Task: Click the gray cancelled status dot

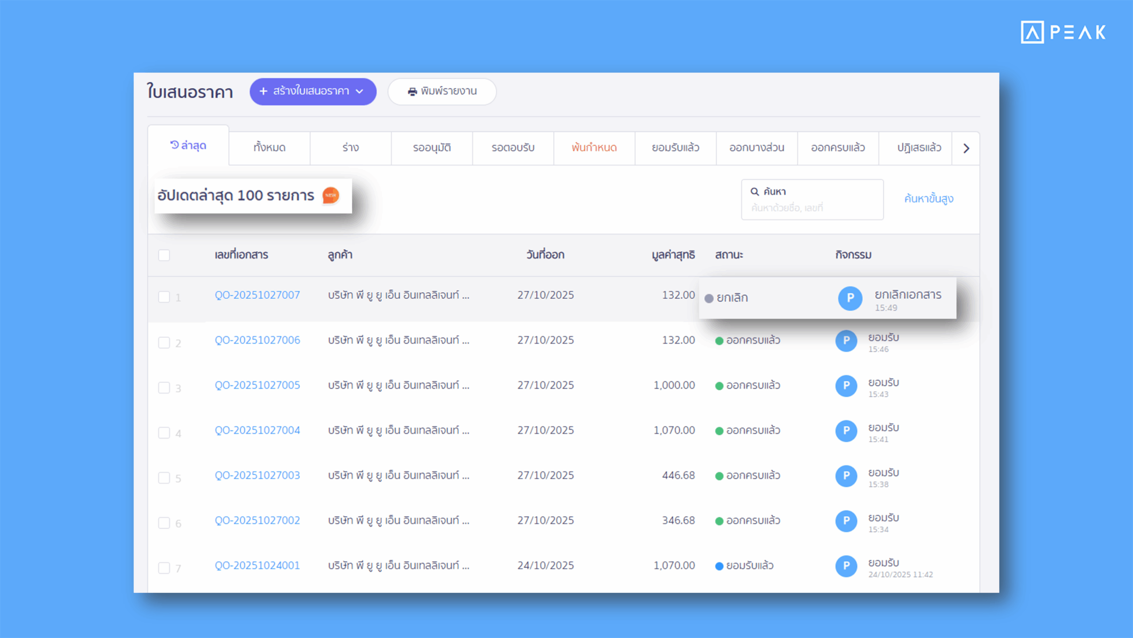Action: point(709,298)
